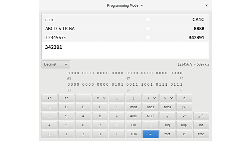Image resolution: width=251 pixels, height=141 pixels.
Task: Toggle superscript mode with ↑n button
Action: point(66,98)
